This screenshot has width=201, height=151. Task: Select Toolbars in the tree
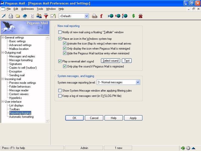point(15,109)
